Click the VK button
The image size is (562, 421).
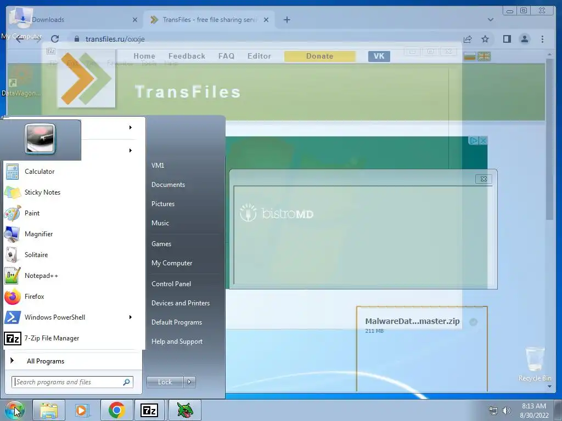point(379,56)
